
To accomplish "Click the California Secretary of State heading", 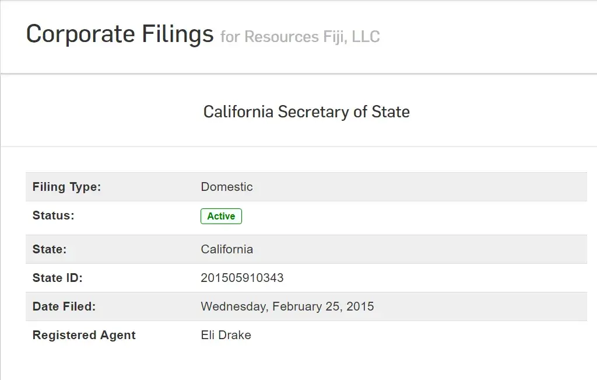I will pos(306,111).
